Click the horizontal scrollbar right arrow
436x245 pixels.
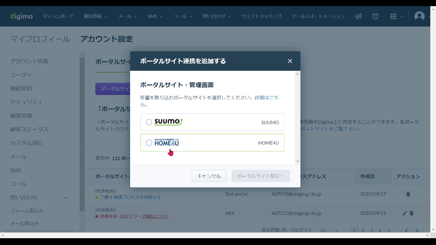pos(427,235)
